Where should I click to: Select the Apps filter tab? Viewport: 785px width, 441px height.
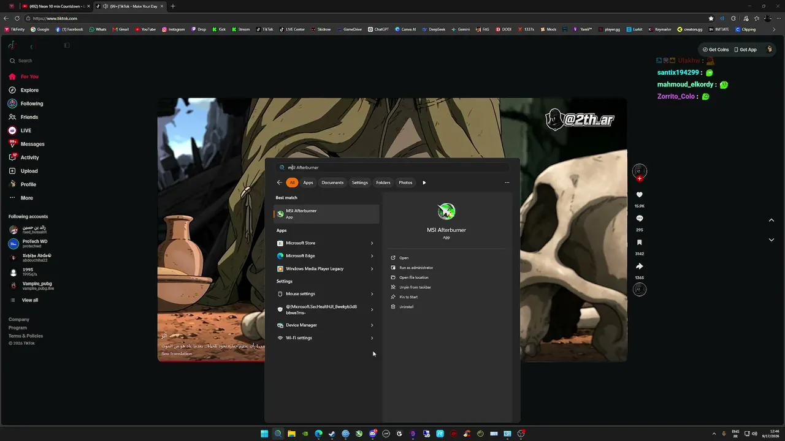pyautogui.click(x=308, y=183)
